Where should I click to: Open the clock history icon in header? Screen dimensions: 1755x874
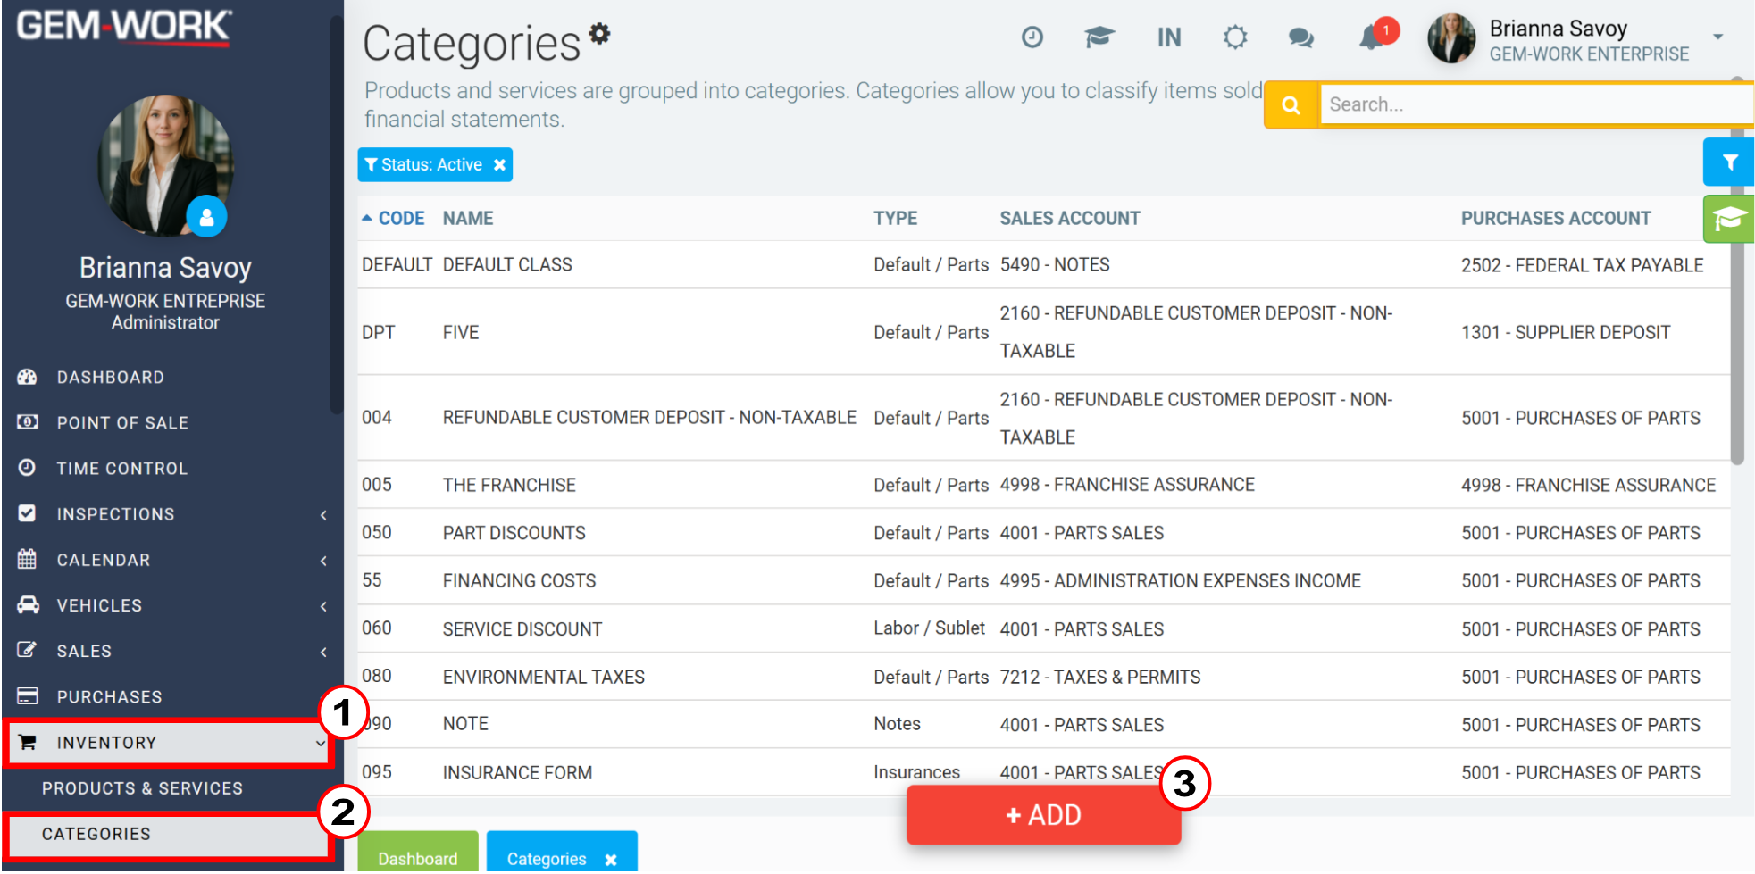click(1032, 37)
